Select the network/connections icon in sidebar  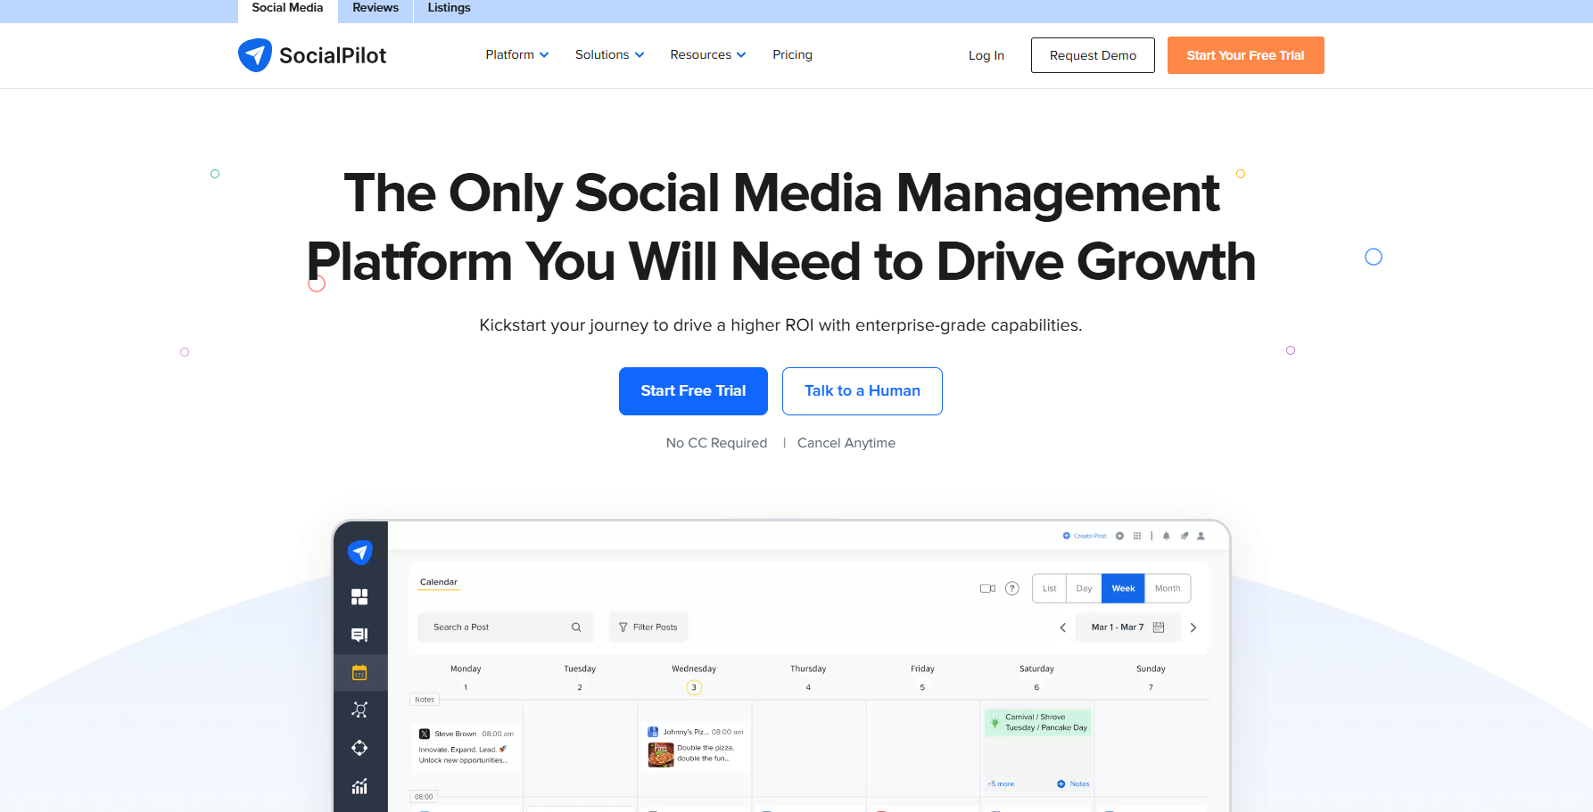pyautogui.click(x=359, y=709)
